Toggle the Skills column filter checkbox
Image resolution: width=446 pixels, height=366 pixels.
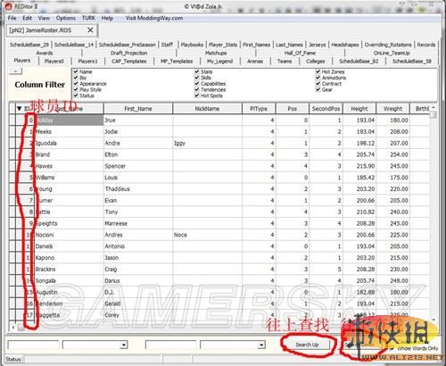(197, 78)
